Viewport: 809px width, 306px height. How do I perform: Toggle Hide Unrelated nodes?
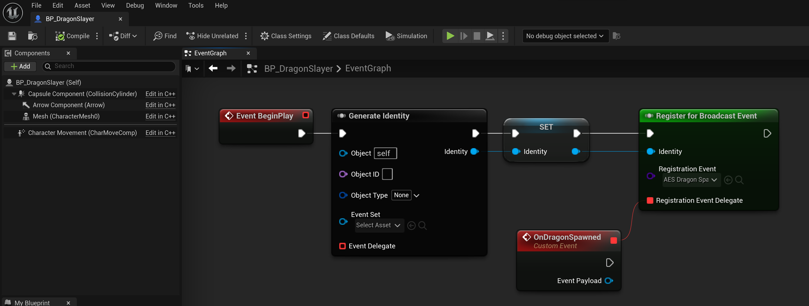click(x=212, y=36)
